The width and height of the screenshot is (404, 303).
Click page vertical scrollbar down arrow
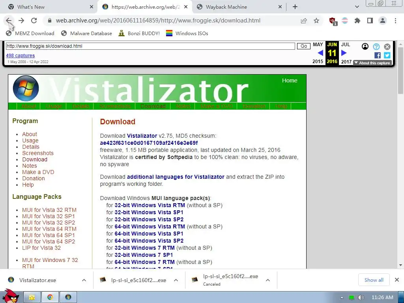point(400,265)
